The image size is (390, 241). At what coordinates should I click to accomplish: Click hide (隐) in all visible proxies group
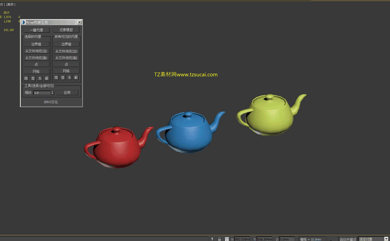pyautogui.click(x=56, y=78)
